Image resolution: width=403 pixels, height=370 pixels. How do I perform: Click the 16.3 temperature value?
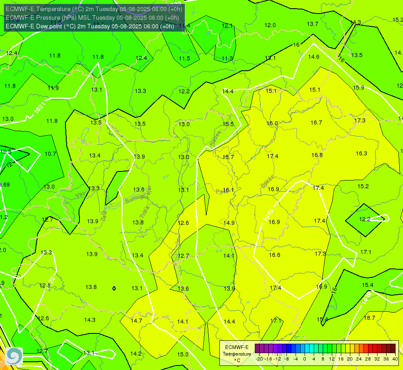pyautogui.click(x=361, y=153)
